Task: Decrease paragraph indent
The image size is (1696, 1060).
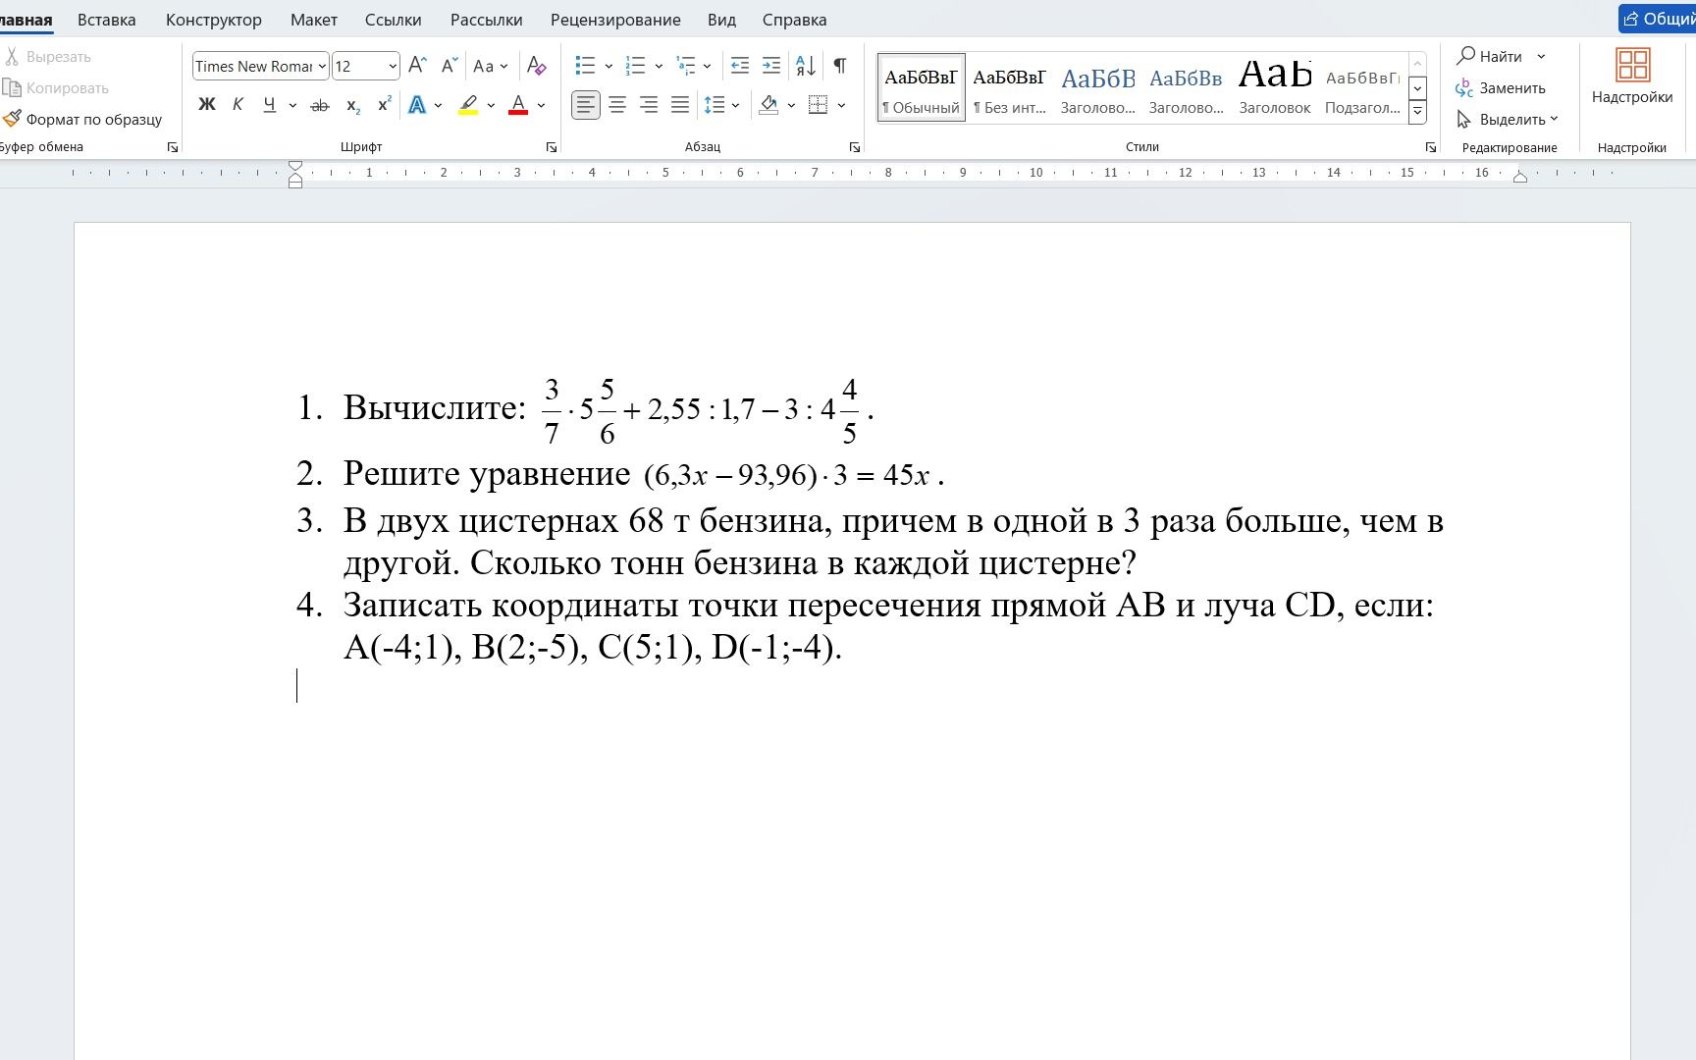Action: coord(740,66)
